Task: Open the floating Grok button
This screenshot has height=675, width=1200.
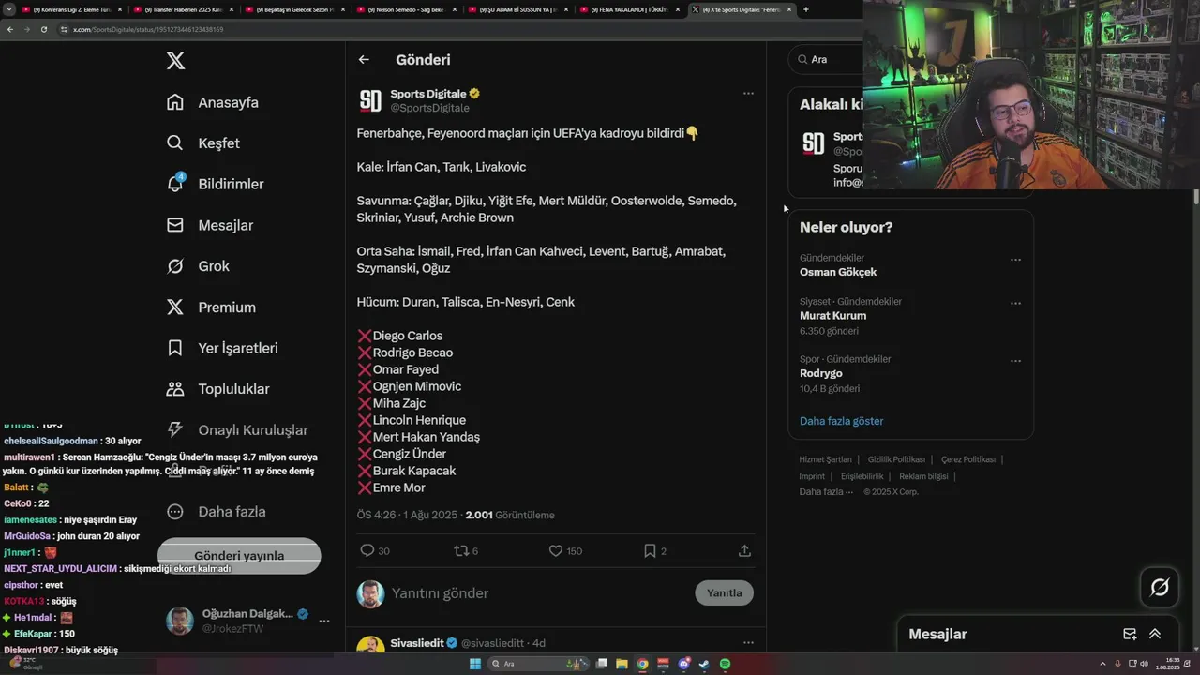Action: point(1160,588)
